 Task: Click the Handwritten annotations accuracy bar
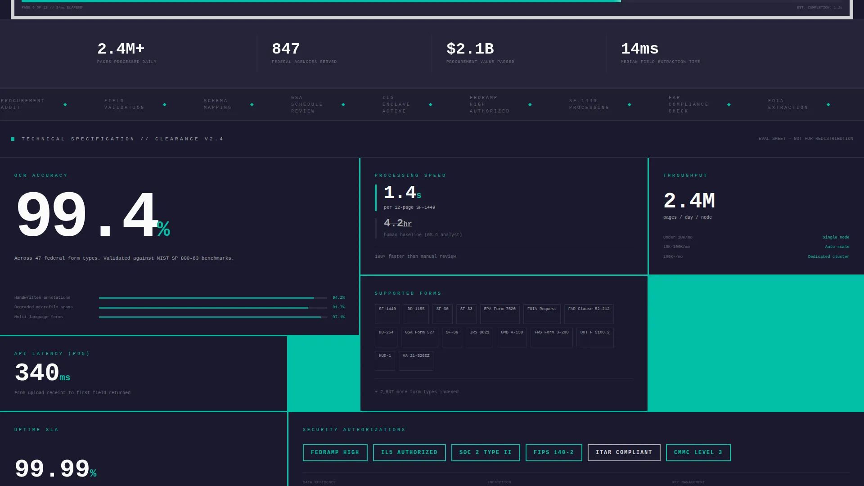(x=213, y=298)
